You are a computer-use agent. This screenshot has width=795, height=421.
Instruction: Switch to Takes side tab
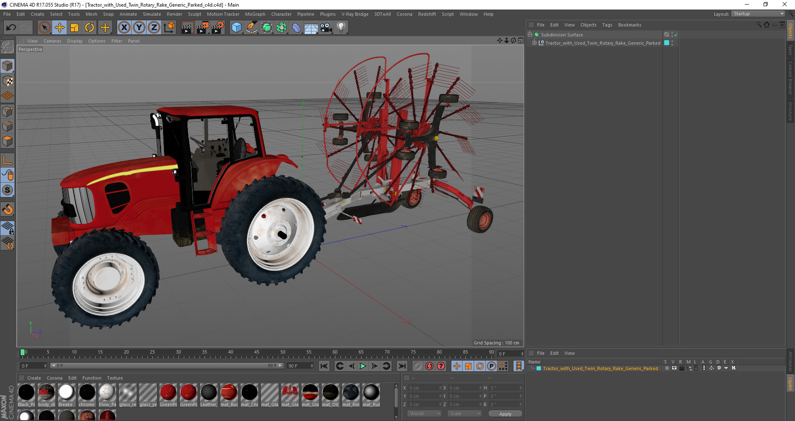(790, 50)
